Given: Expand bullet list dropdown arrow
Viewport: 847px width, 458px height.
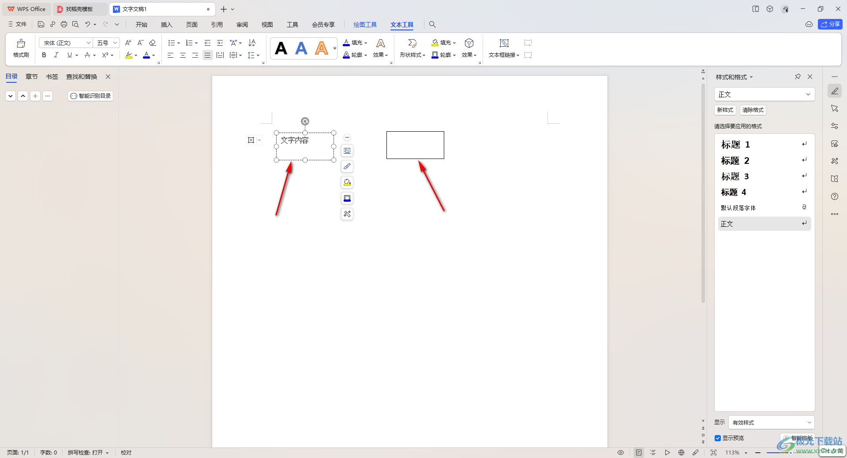Looking at the screenshot, I should point(179,43).
